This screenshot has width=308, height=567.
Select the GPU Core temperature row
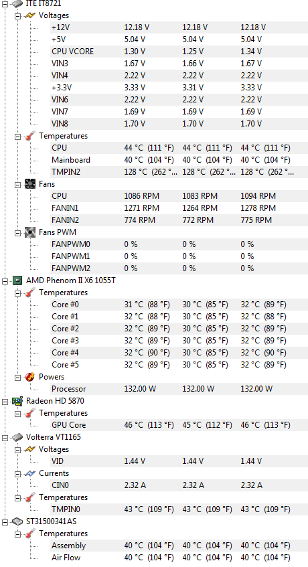179,425
